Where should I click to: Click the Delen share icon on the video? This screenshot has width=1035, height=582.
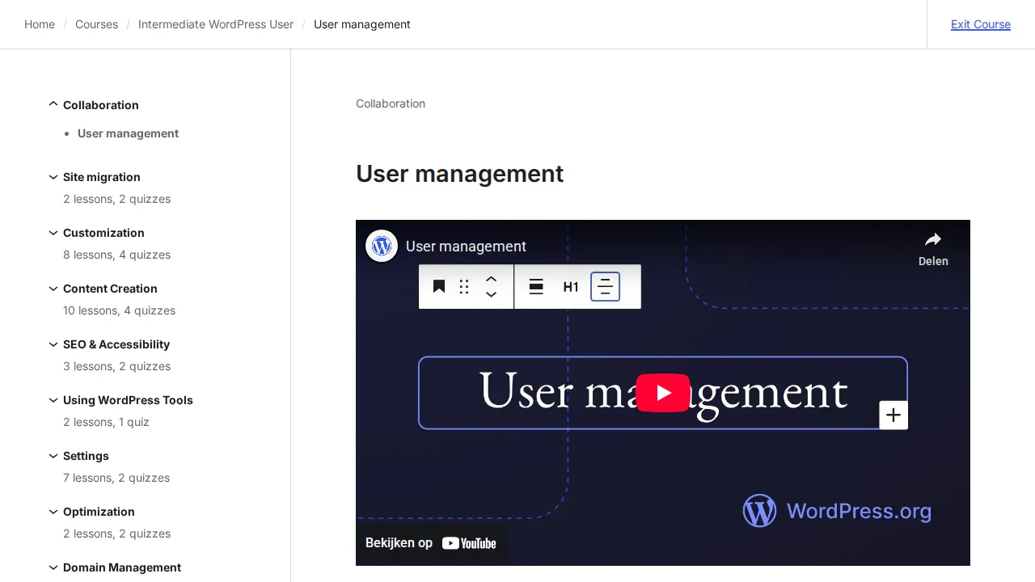(933, 239)
